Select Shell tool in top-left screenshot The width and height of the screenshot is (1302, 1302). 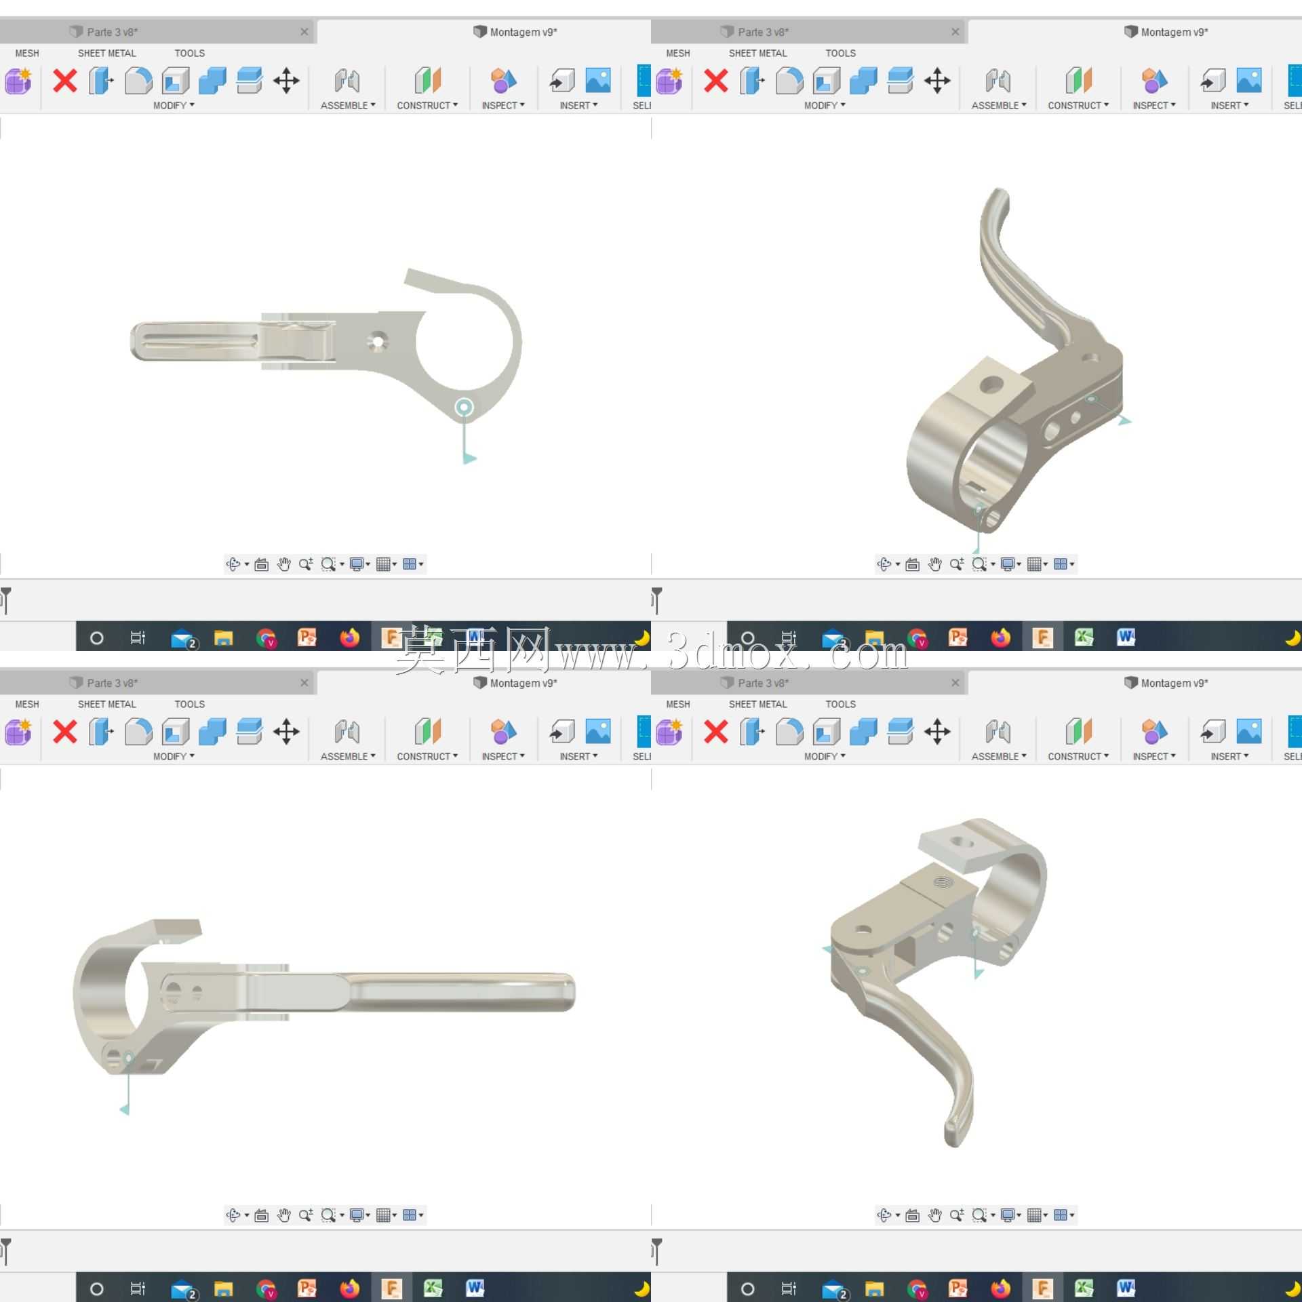tap(176, 81)
